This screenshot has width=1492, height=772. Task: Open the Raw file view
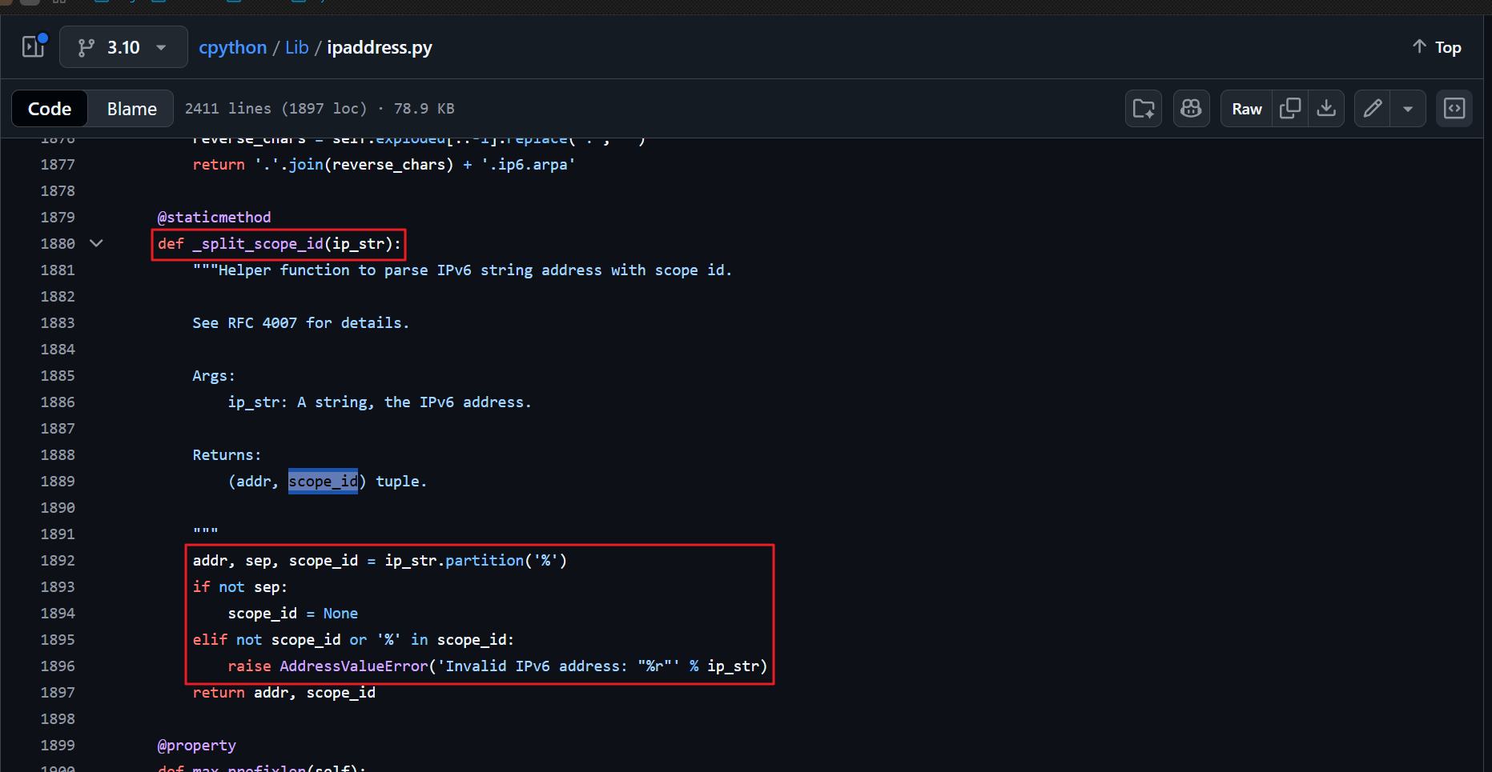[x=1246, y=109]
